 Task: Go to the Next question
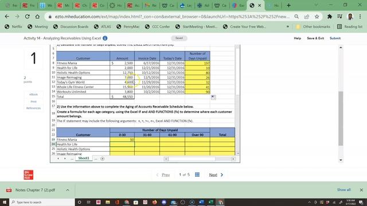(216, 175)
